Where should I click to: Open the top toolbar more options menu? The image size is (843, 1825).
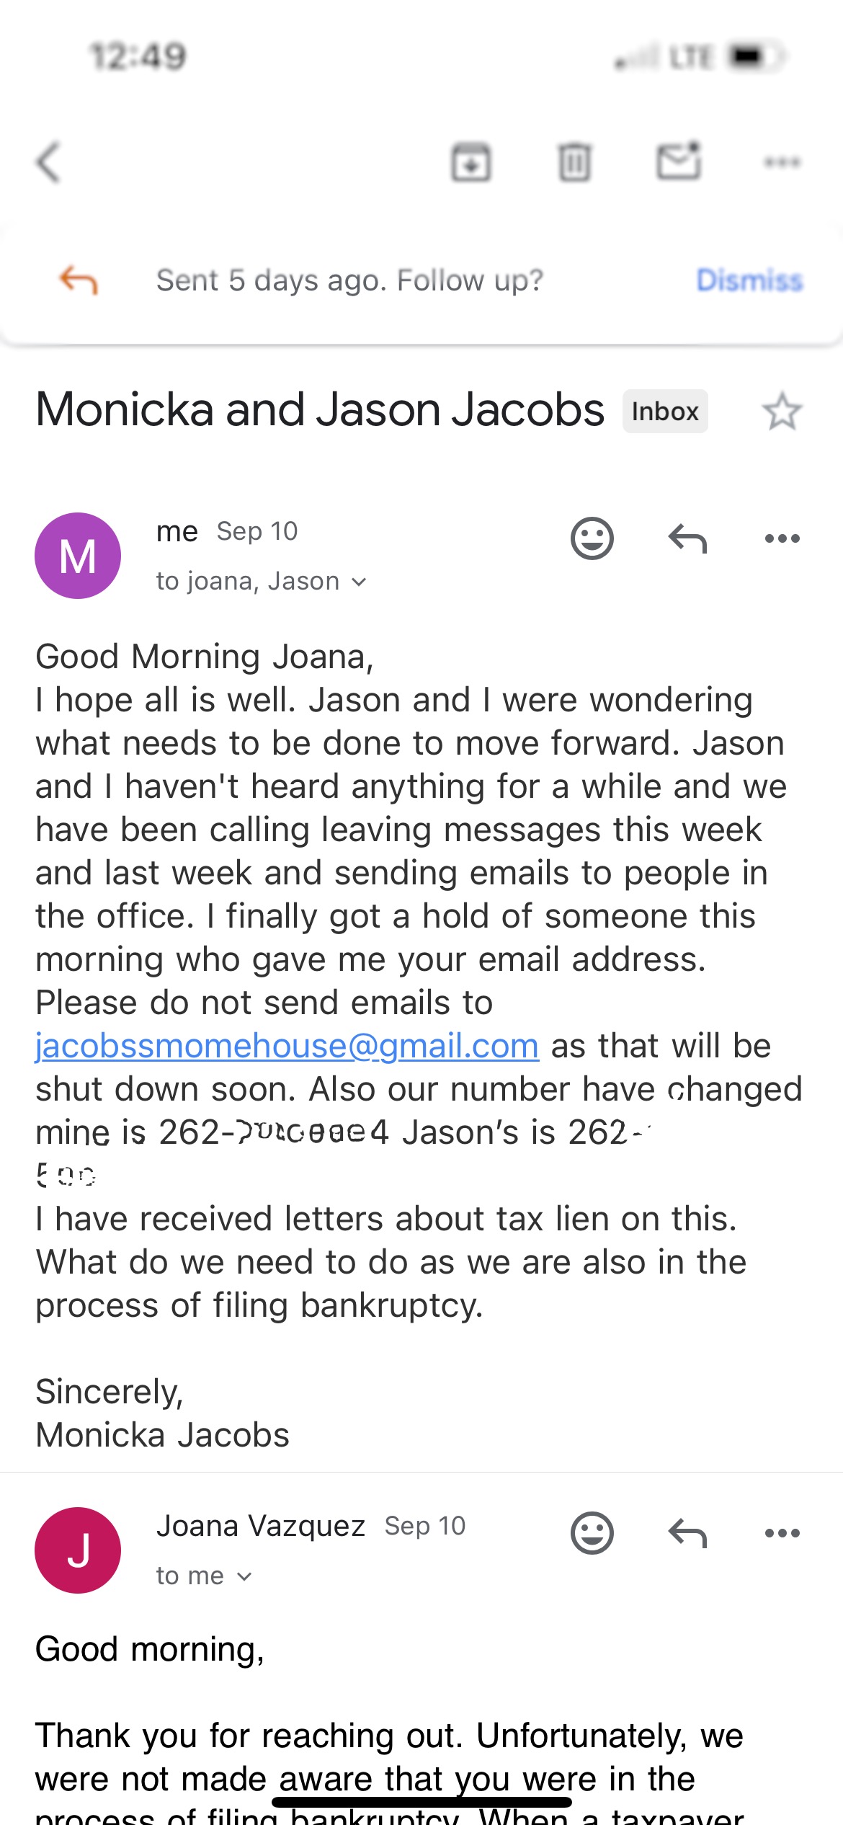[782, 161]
